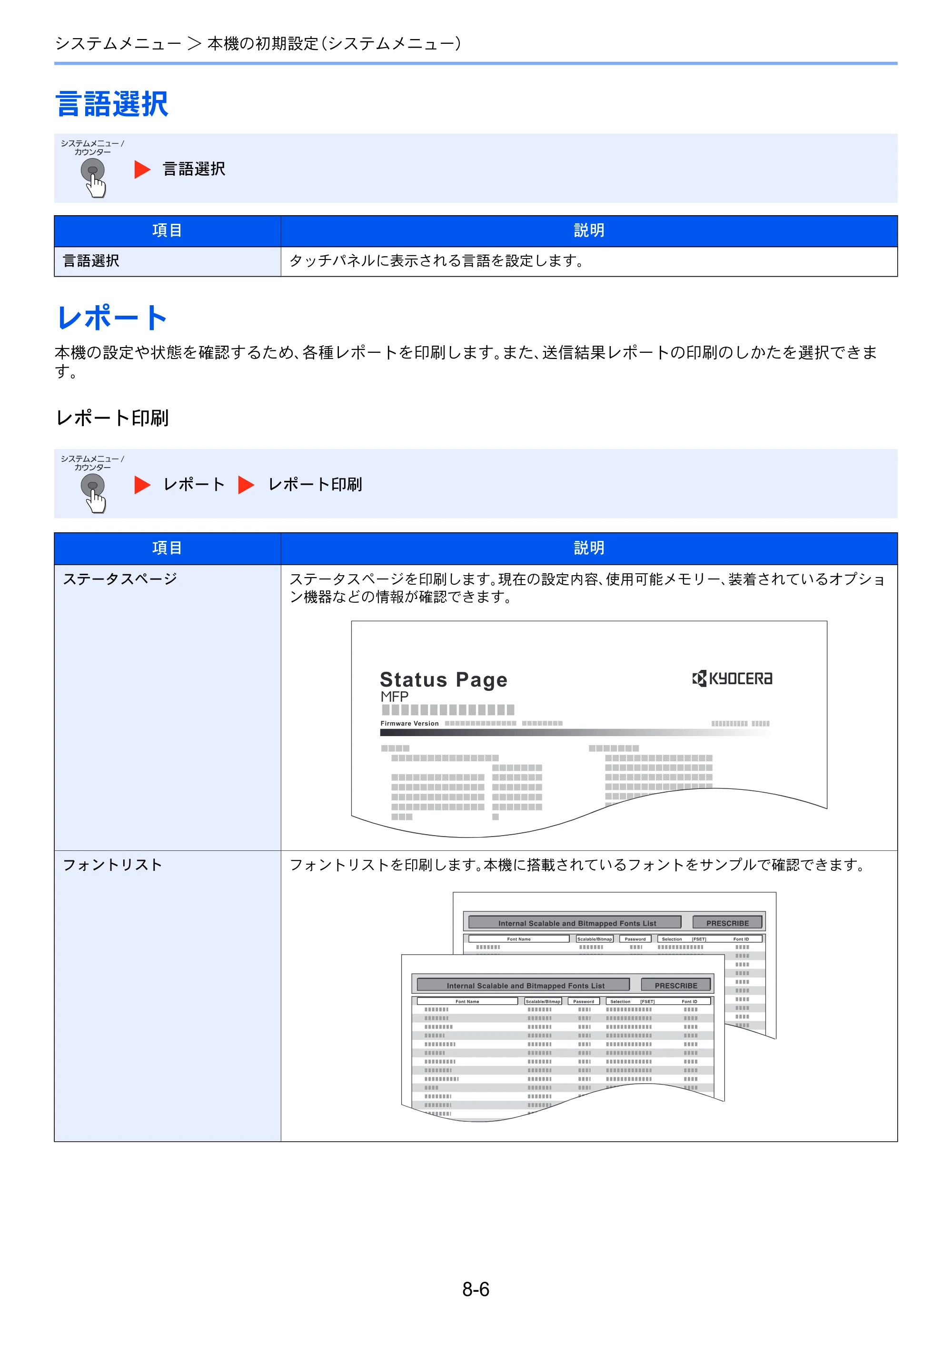The height and width of the screenshot is (1347, 952).
Task: Click the red arrow before 言語選択
Action: (142, 170)
